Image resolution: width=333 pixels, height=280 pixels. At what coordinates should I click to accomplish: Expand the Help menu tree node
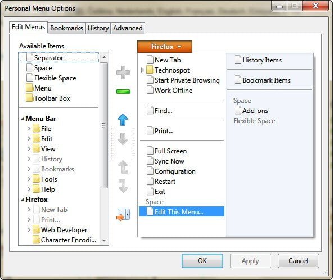pyautogui.click(x=29, y=189)
